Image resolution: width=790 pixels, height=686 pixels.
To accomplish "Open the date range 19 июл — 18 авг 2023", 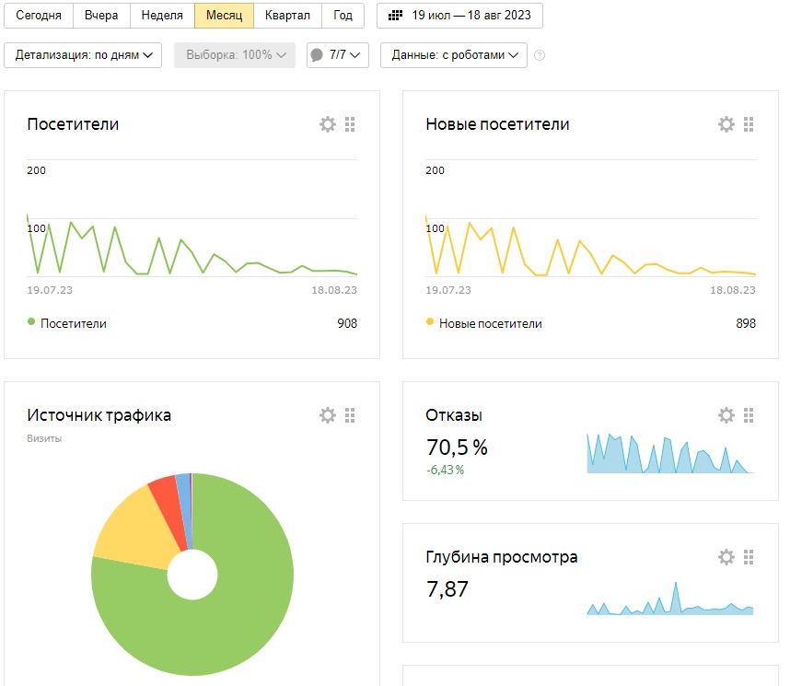I will coord(459,16).
